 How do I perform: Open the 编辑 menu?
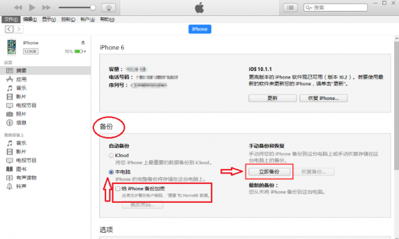tap(30, 19)
